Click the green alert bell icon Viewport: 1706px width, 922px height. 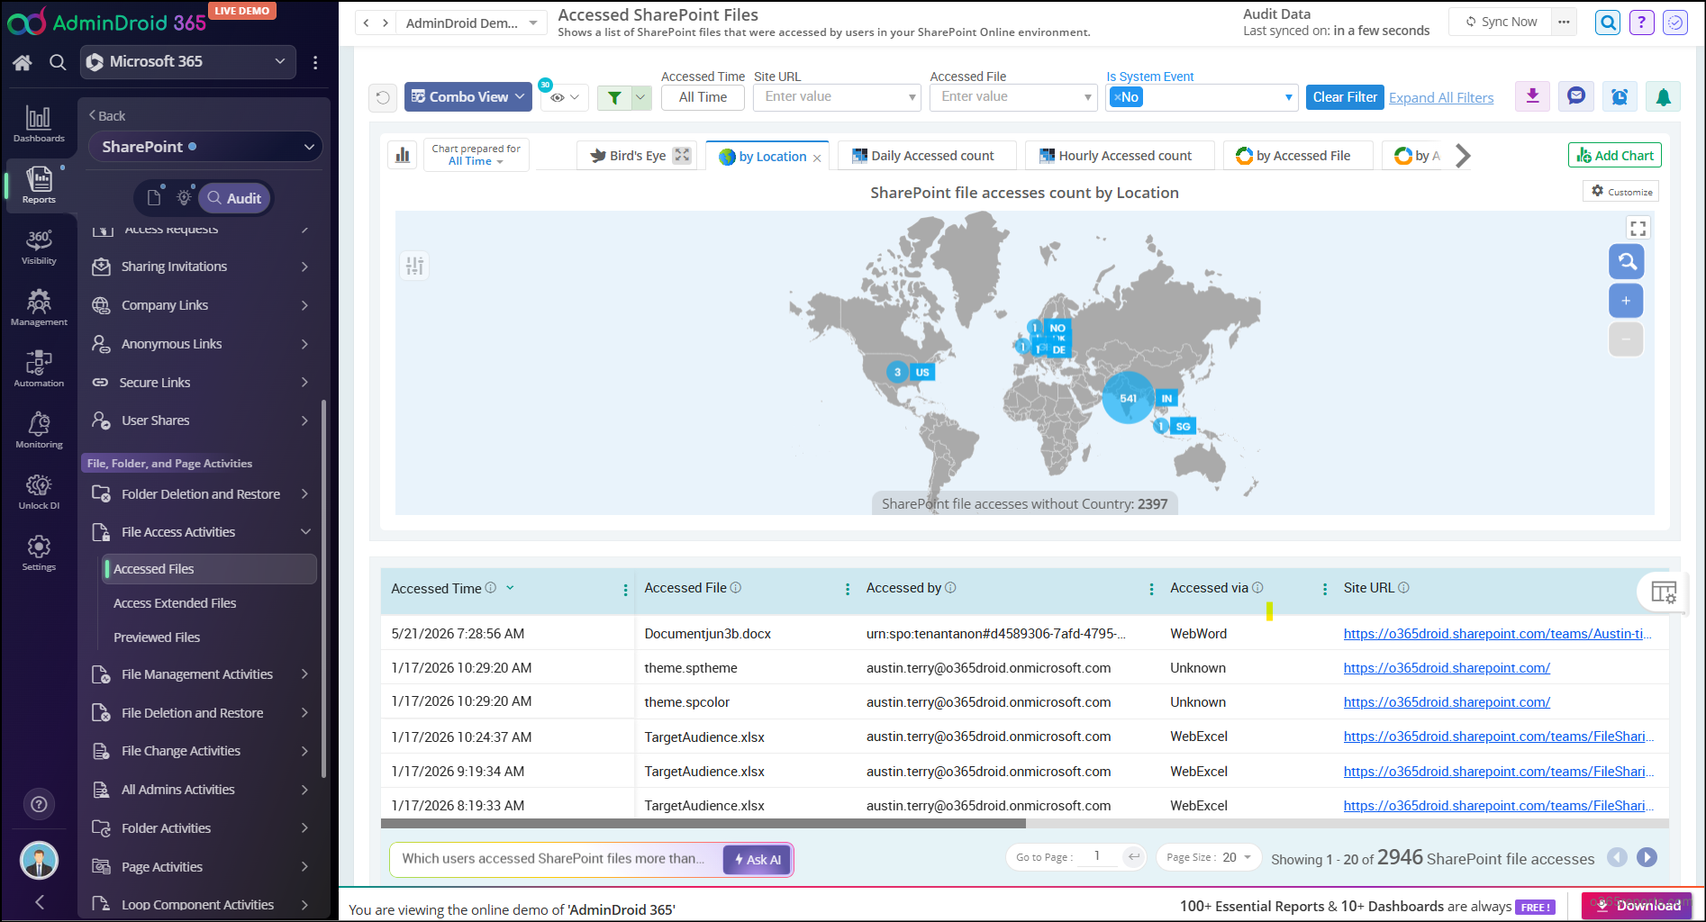1663,96
